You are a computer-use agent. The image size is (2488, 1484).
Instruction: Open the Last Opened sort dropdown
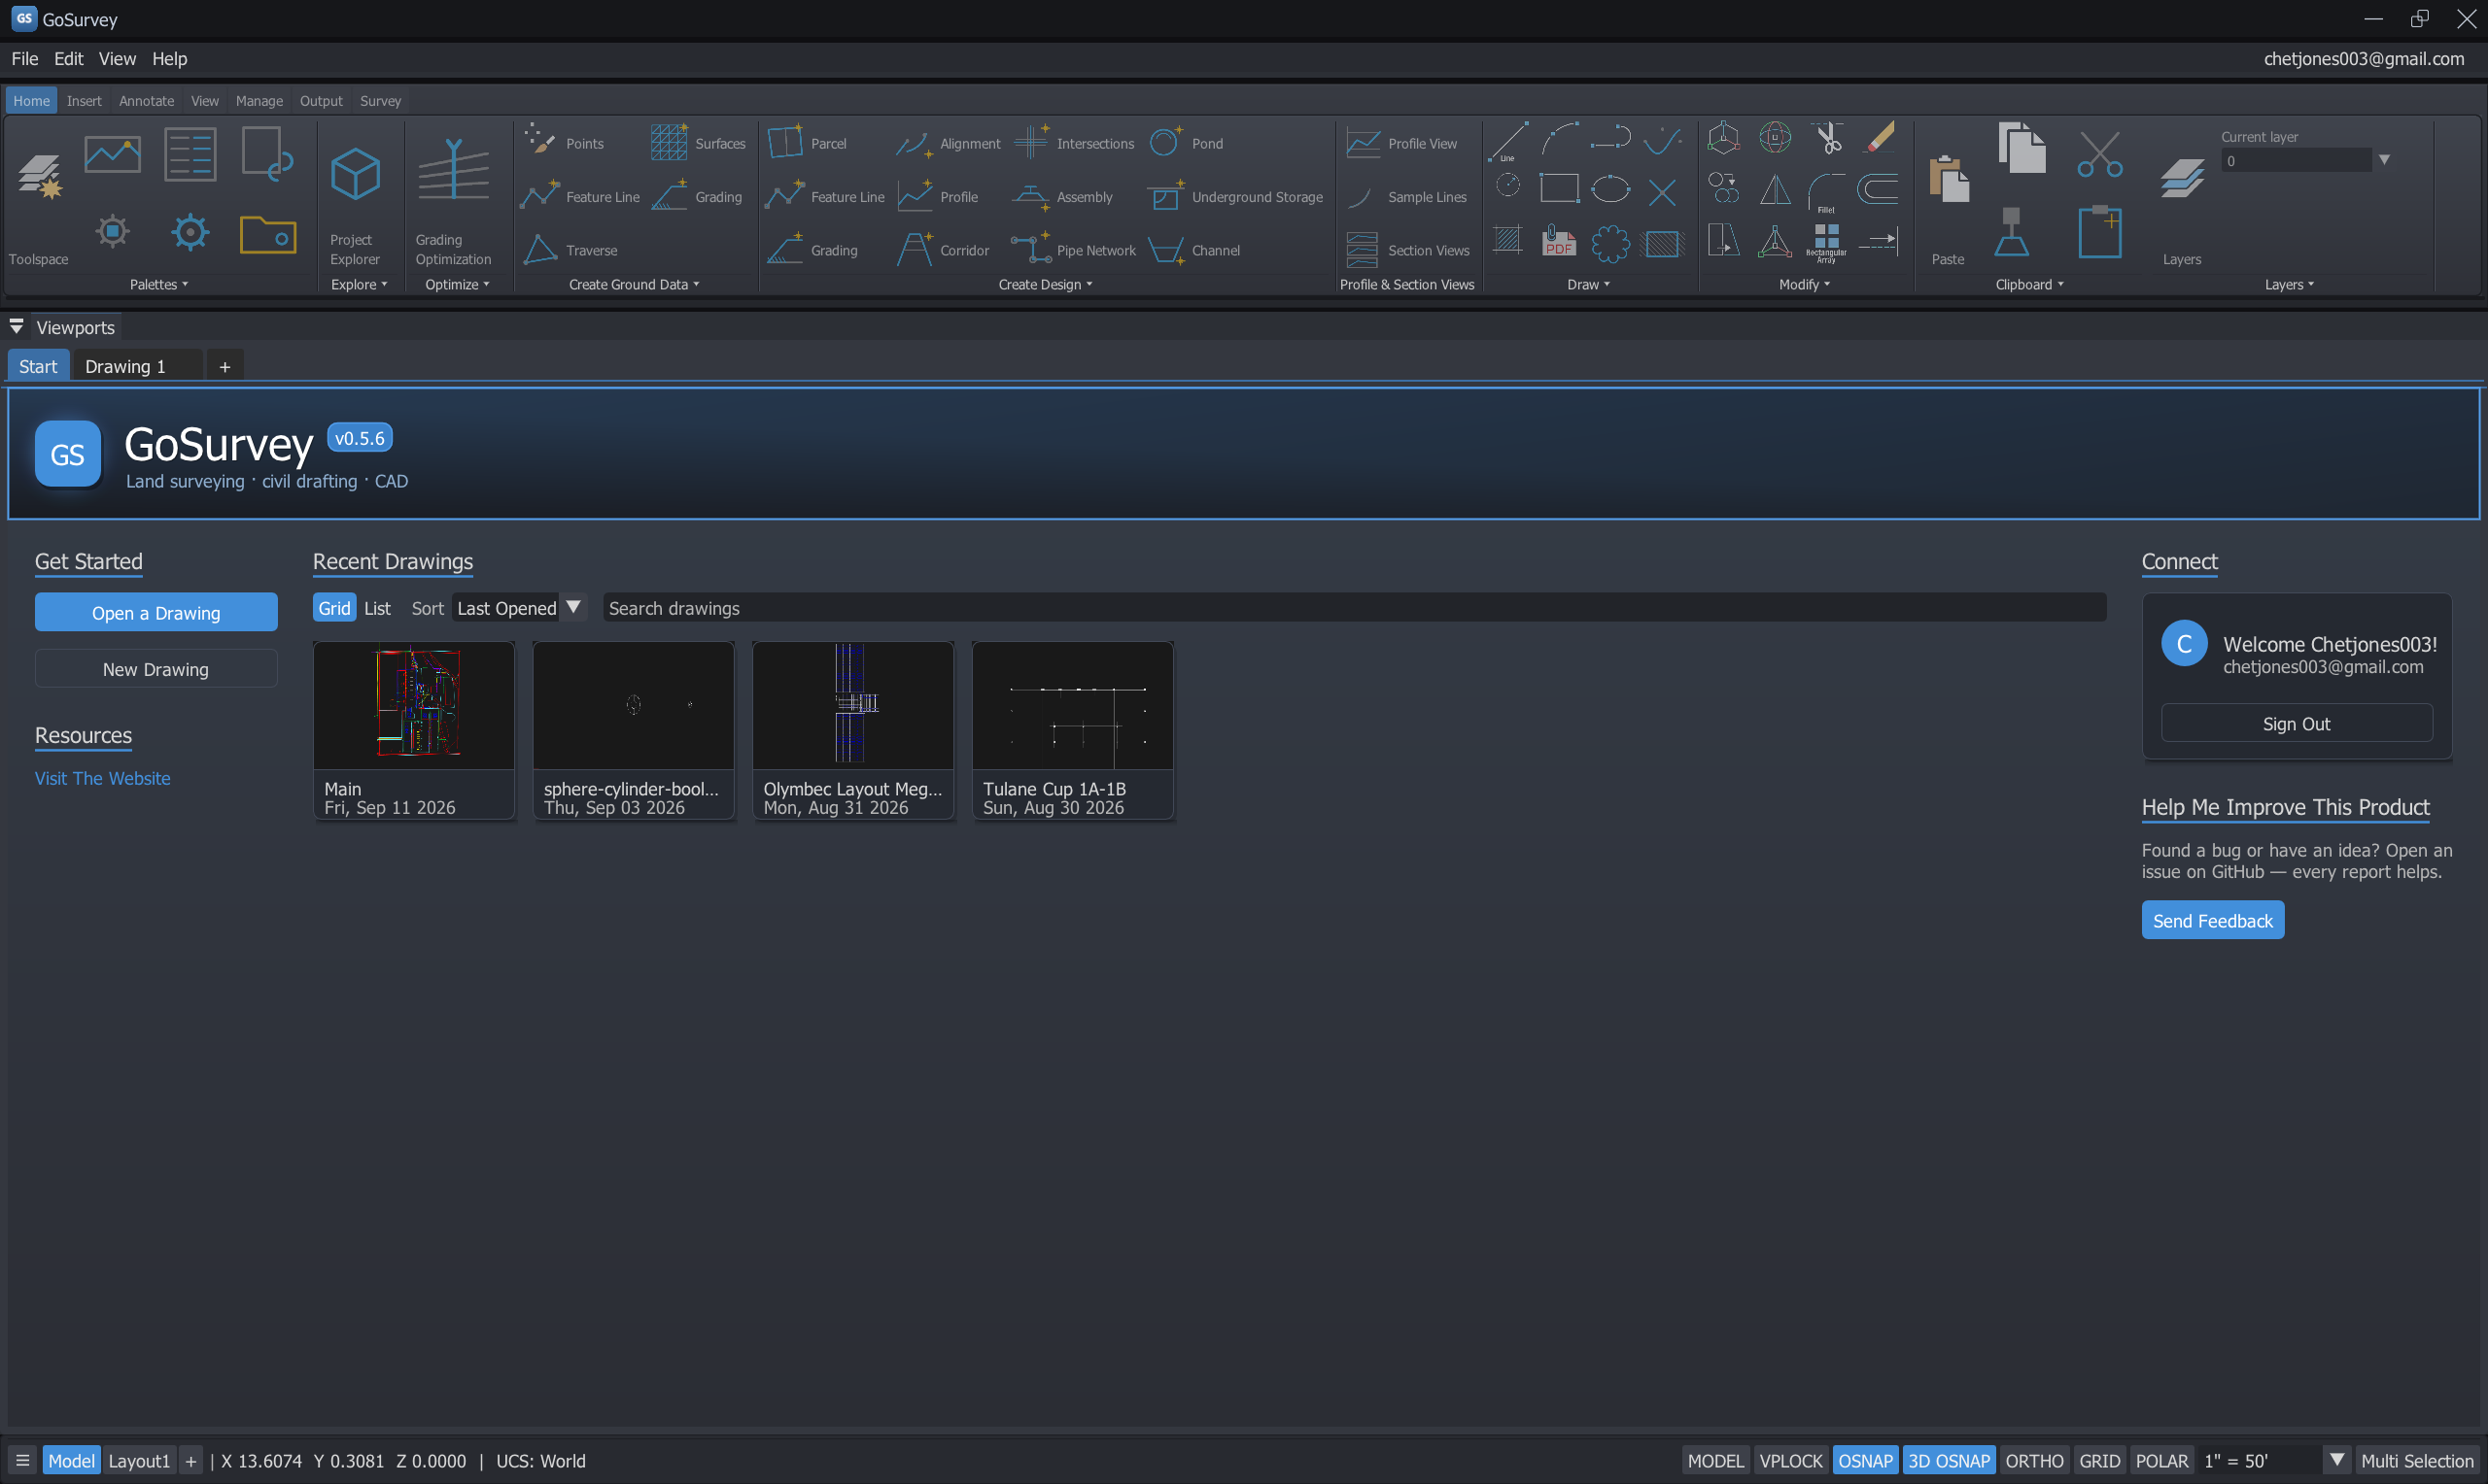[x=518, y=608]
